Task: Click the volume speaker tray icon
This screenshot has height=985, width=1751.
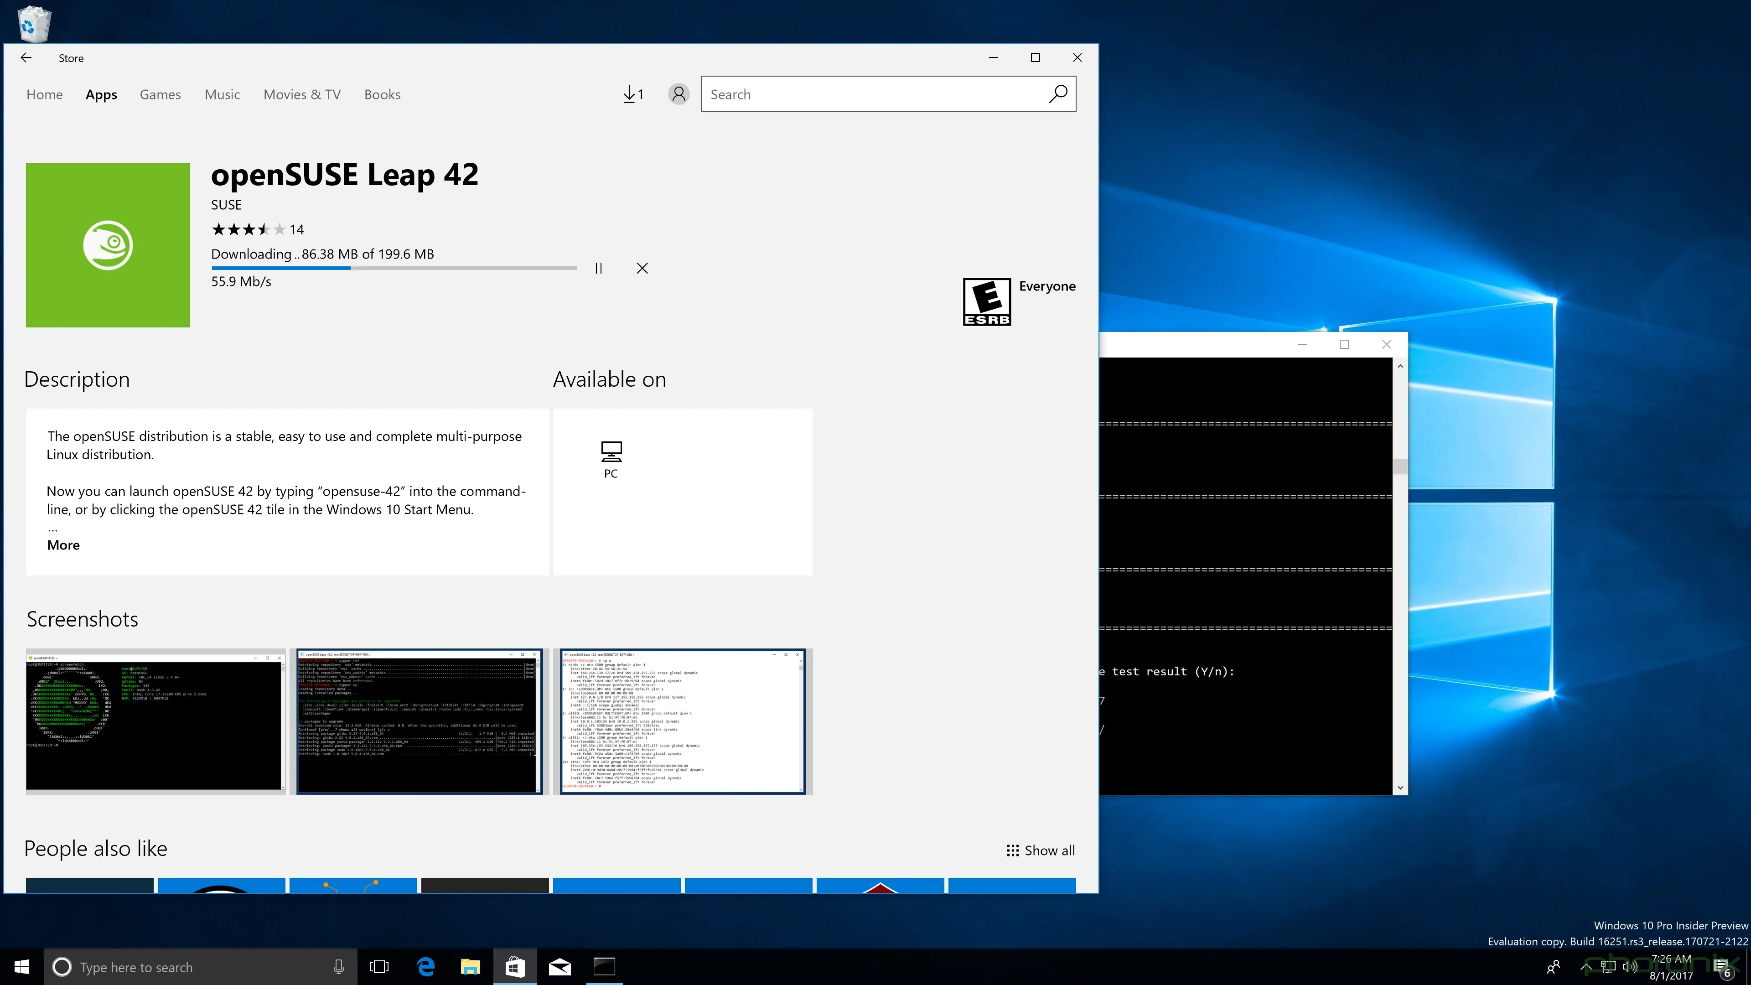Action: (1630, 967)
